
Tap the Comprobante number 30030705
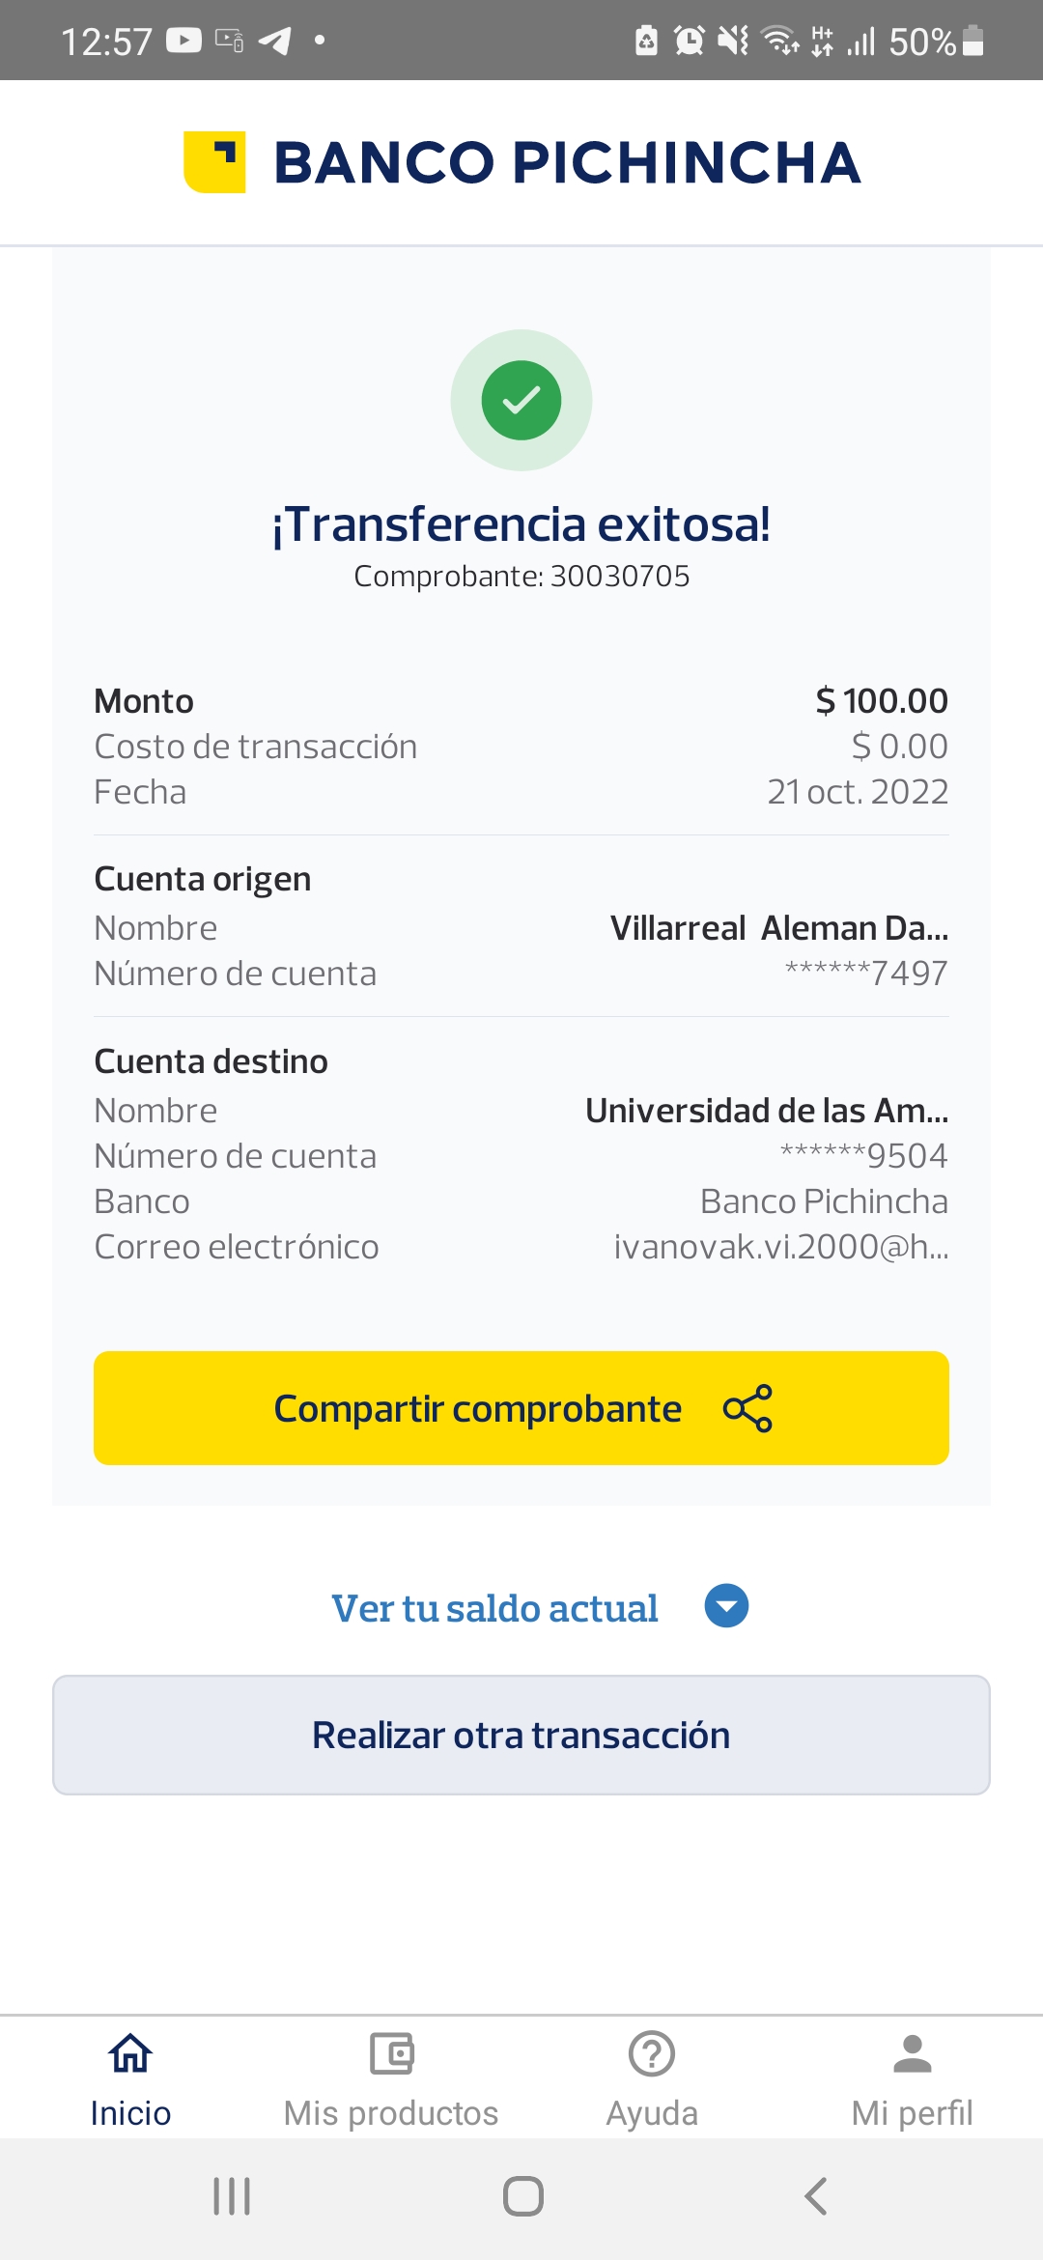coord(619,577)
